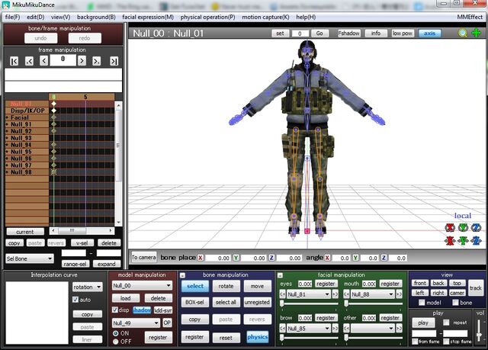488x350 pixels.
Task: Select previous eyes morph arrow
Action: [282, 294]
